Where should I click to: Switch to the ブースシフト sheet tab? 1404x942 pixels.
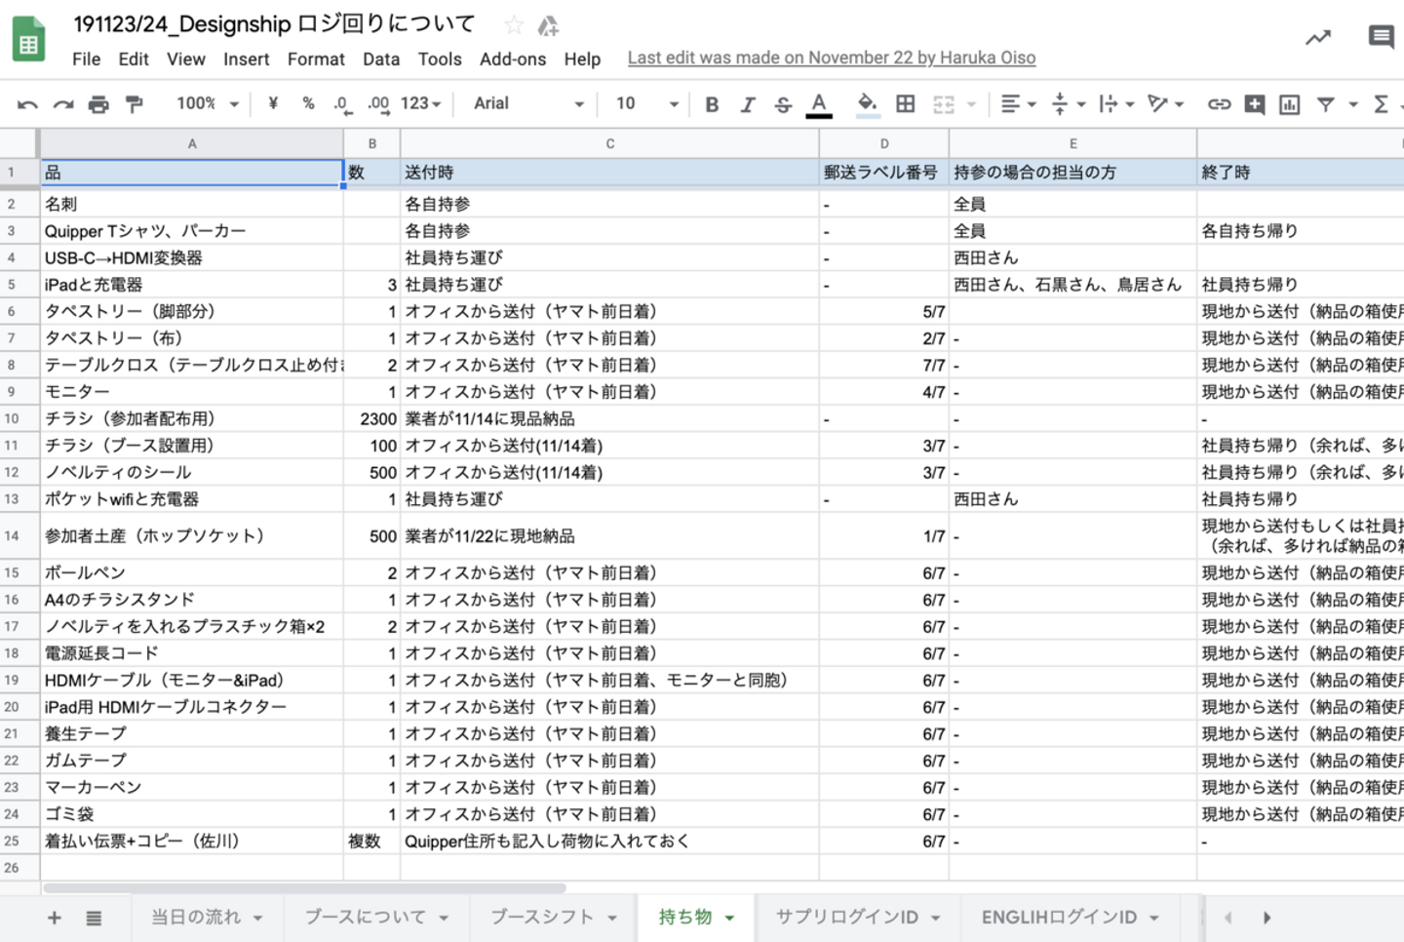tap(553, 917)
